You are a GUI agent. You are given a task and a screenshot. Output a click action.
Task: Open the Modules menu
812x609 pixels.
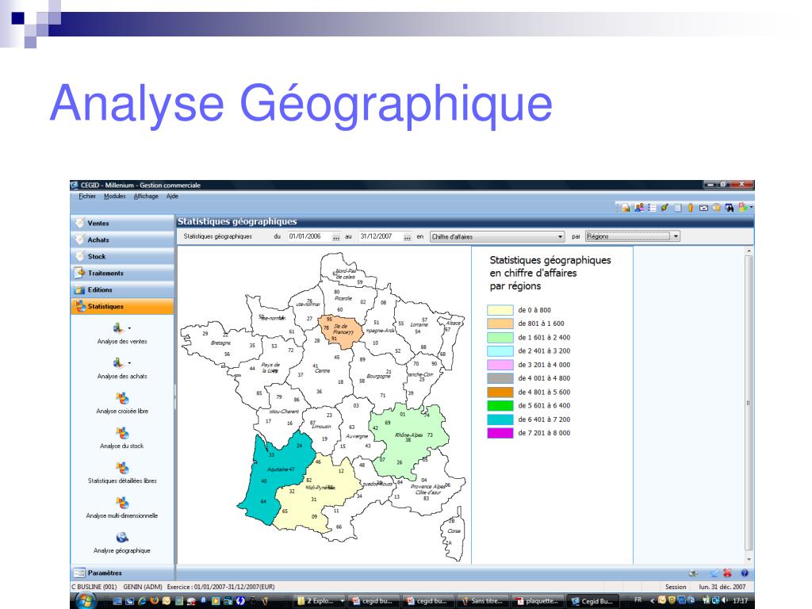pos(114,197)
